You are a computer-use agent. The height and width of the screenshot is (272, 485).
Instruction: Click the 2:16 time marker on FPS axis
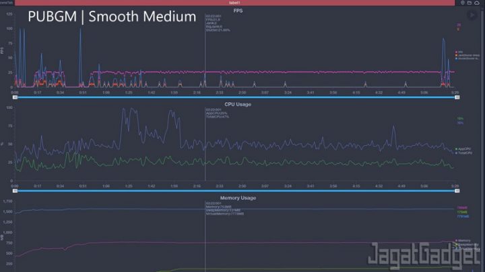197,93
